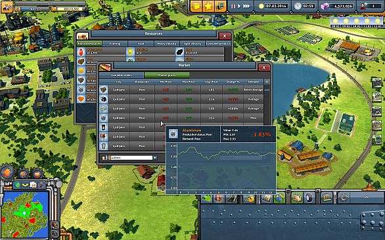Screen dimensions: 385x240
Task: Click the clock icon showing 02:59
Action: [x=298, y=7]
